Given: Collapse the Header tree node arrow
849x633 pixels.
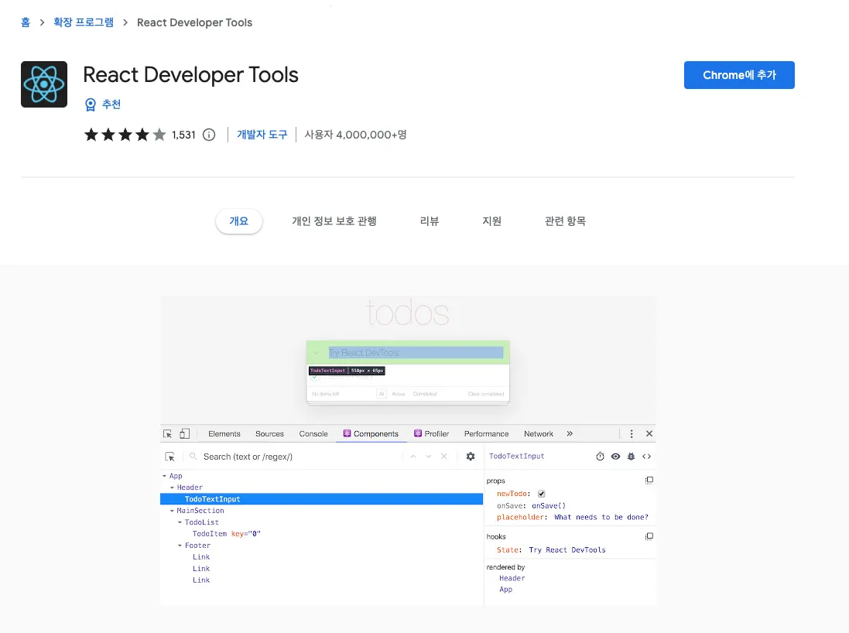Looking at the screenshot, I should pyautogui.click(x=172, y=488).
